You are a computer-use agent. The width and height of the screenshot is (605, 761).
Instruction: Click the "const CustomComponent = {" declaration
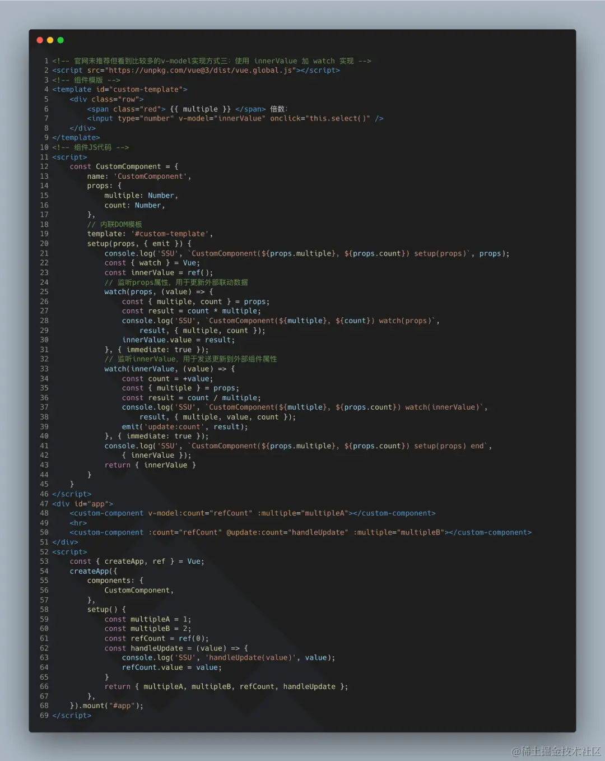click(124, 167)
